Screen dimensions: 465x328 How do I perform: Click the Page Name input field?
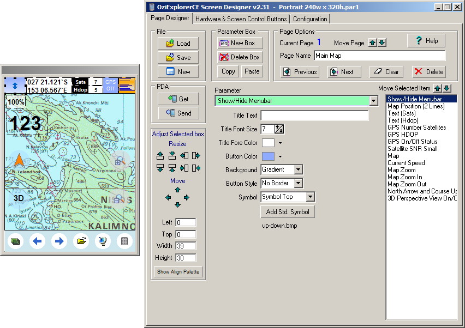[380, 56]
